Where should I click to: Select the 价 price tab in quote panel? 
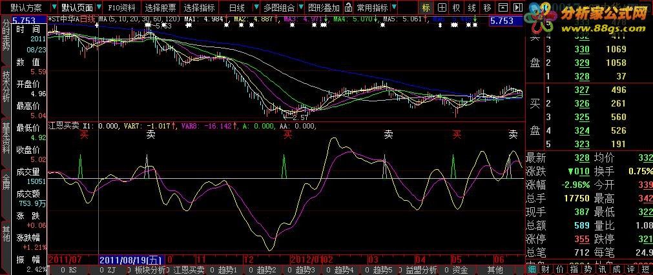point(559,270)
